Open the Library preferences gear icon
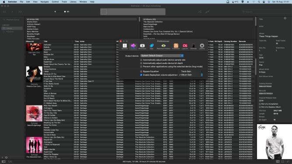This screenshot has height=164, width=292. point(202,46)
